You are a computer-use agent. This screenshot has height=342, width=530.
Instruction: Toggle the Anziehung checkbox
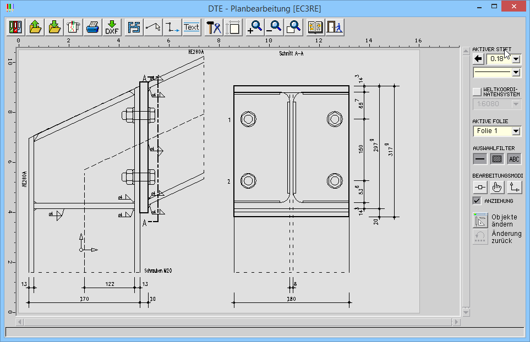(477, 201)
